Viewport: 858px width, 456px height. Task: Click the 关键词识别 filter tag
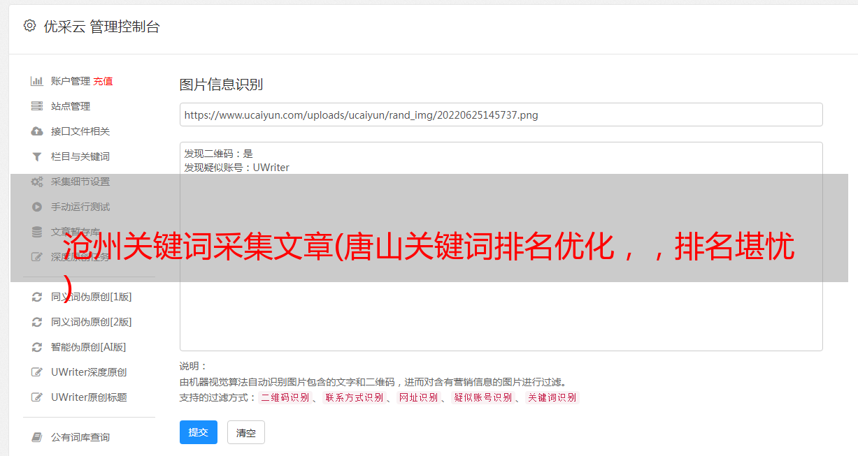552,397
